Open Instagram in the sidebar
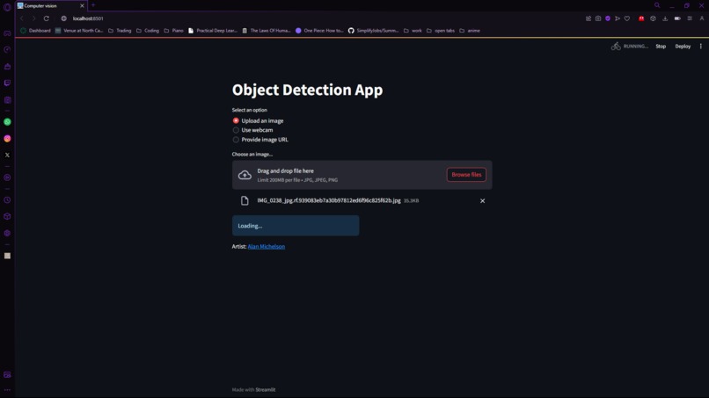 pos(7,139)
